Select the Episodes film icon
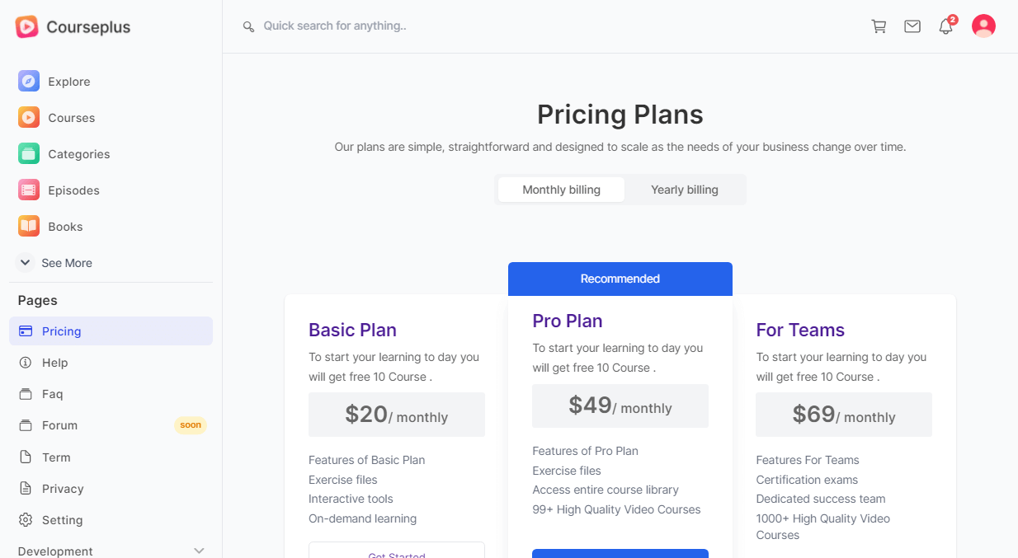 [x=29, y=190]
